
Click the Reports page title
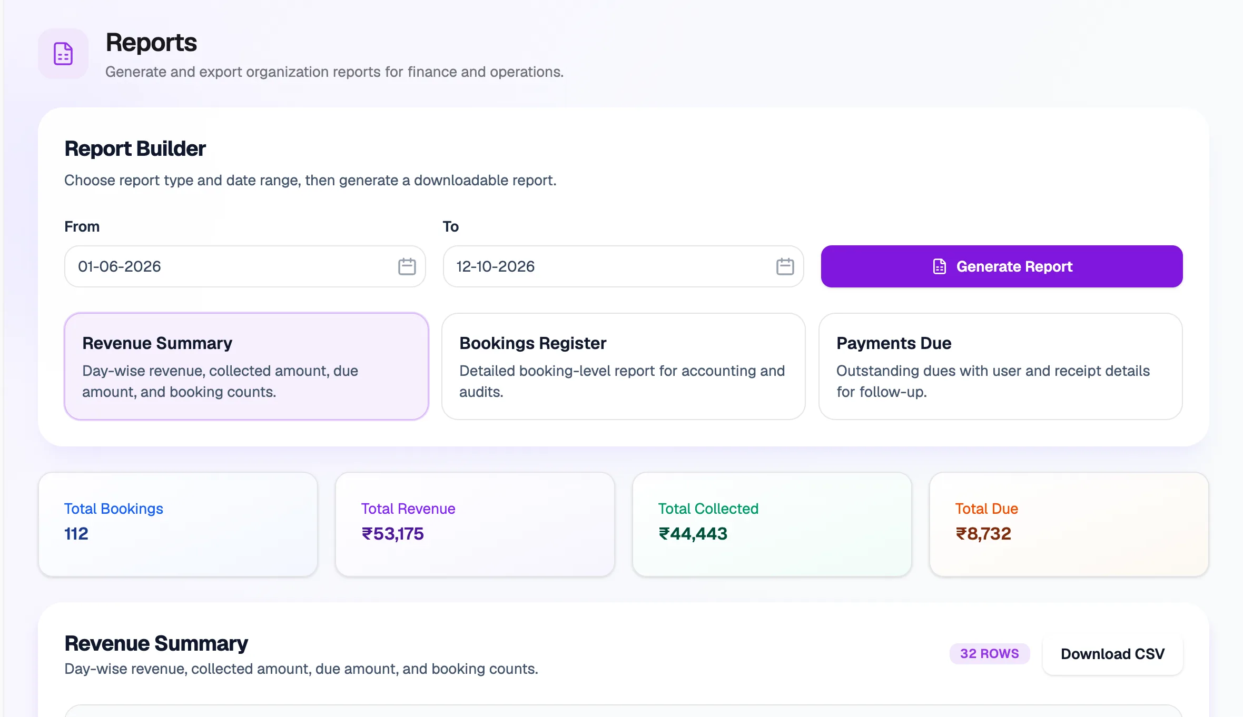151,43
